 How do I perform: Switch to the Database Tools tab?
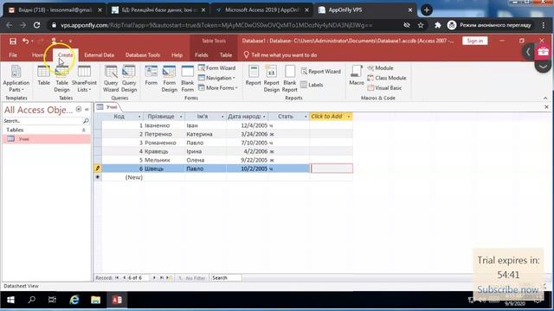[143, 55]
